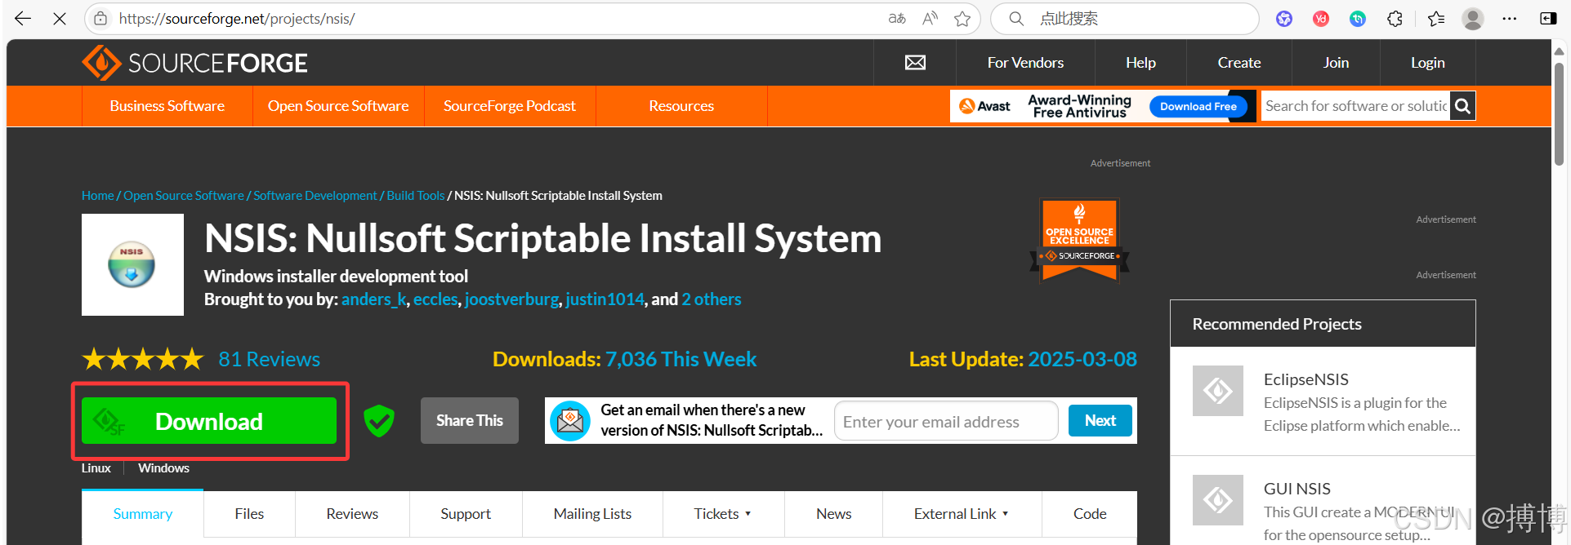
Task: Open the Code tab
Action: pos(1090,514)
